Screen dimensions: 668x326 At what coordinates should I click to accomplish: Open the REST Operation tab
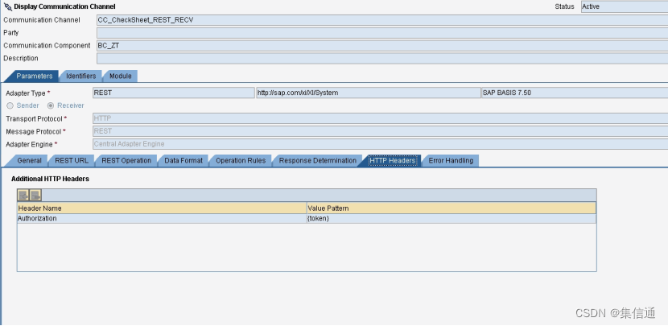(x=126, y=161)
